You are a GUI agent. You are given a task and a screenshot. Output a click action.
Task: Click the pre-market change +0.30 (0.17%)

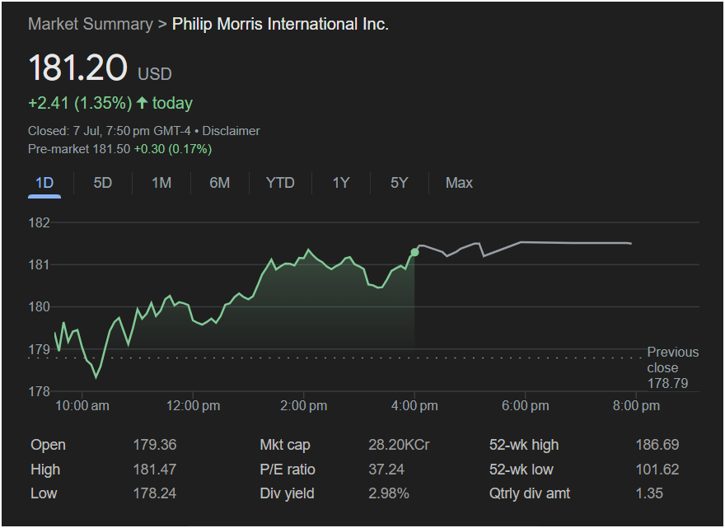point(173,149)
